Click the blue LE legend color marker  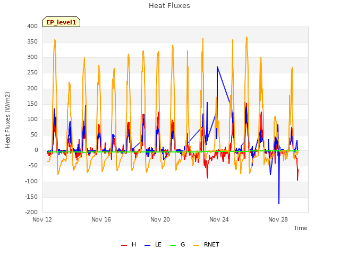point(148,245)
